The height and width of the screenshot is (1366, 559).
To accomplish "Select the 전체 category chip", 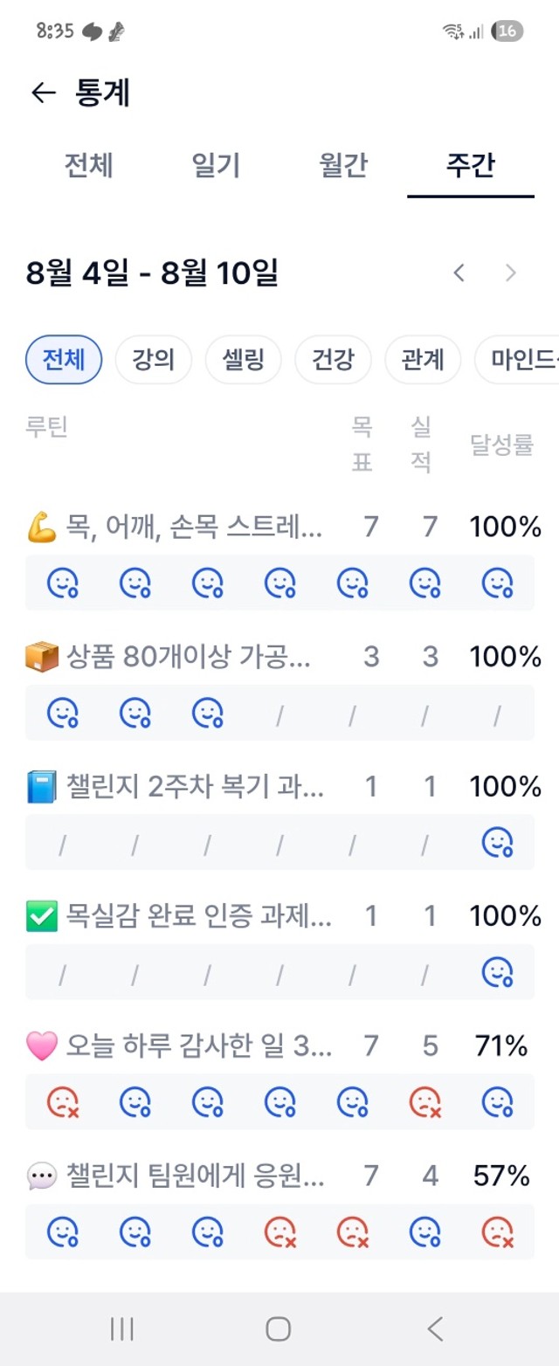I will tap(64, 360).
